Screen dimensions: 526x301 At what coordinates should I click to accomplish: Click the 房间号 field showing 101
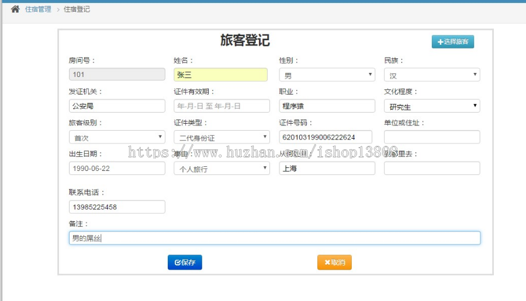tap(117, 74)
